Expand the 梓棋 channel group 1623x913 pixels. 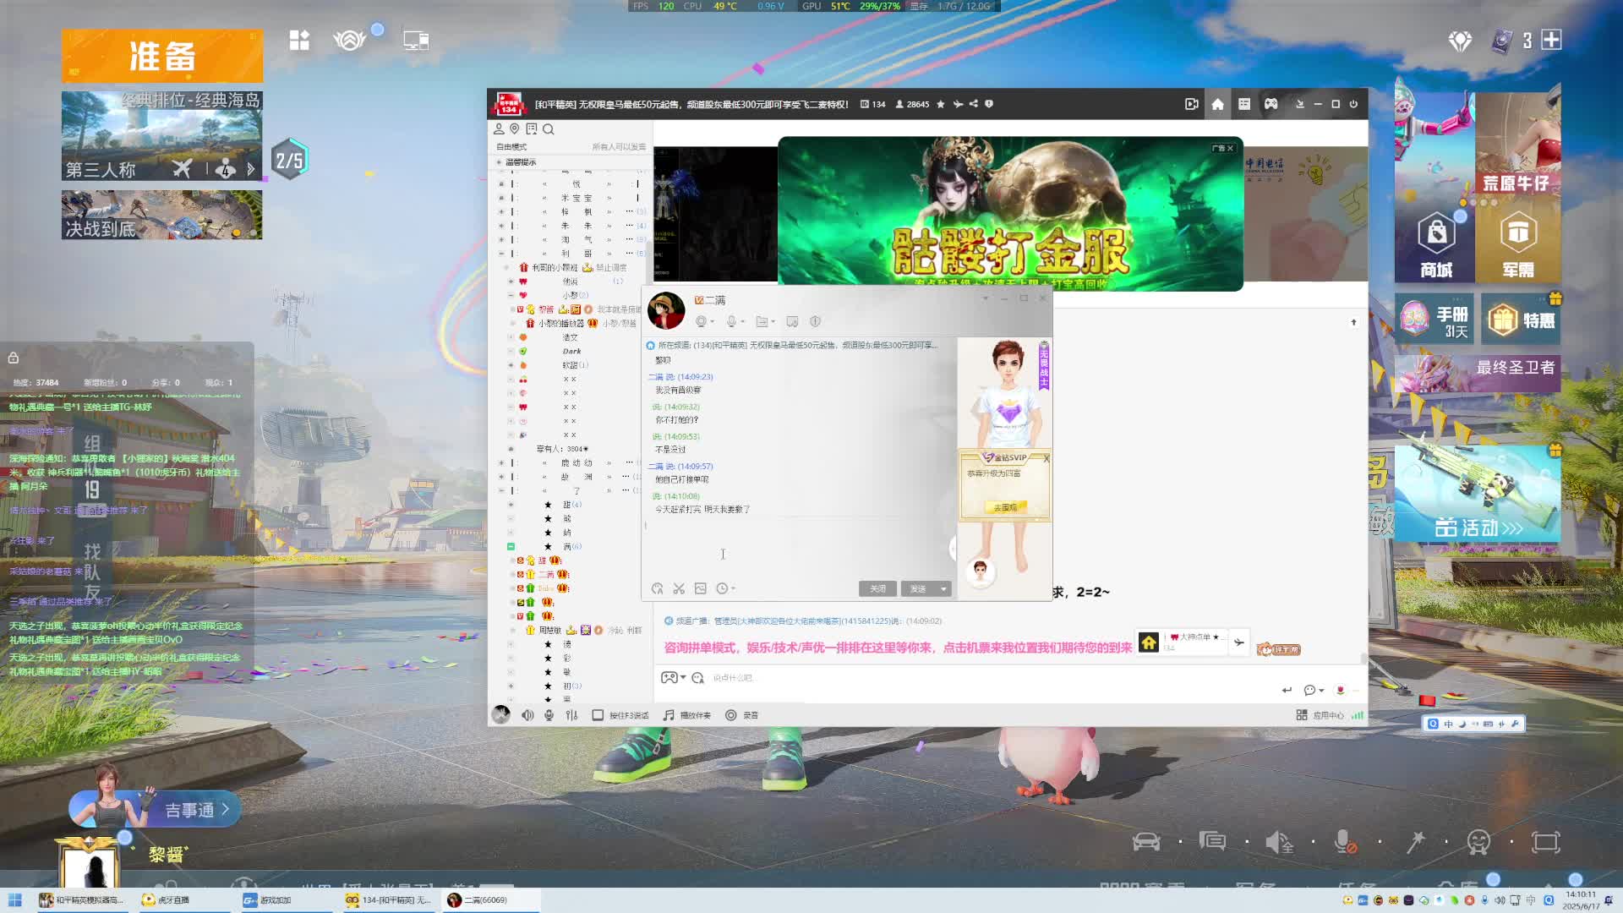[501, 211]
